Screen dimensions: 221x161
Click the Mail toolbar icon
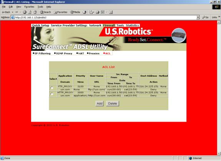point(91,12)
